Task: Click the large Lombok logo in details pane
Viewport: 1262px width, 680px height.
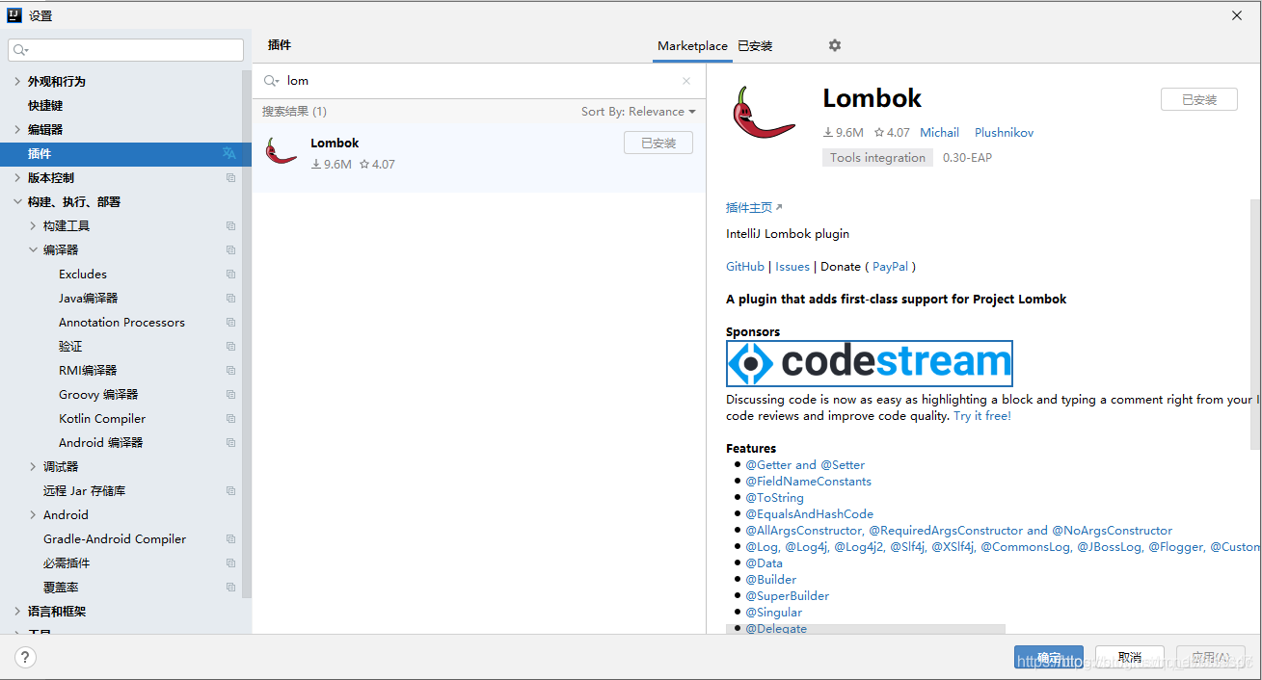Action: 764,113
